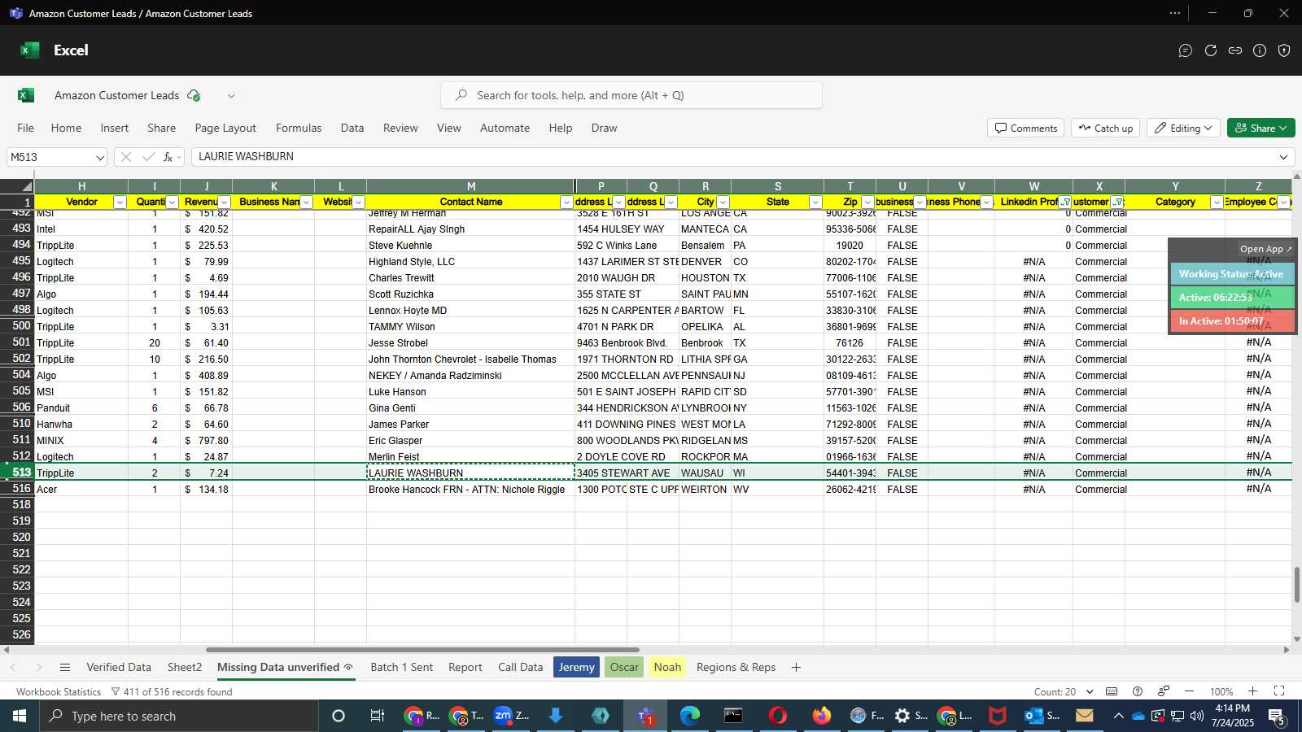
Task: Open Zip column filter dropdown
Action: [867, 203]
